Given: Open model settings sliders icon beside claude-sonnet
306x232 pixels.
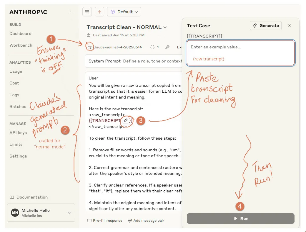Looking at the screenshot, I should (x=89, y=47).
